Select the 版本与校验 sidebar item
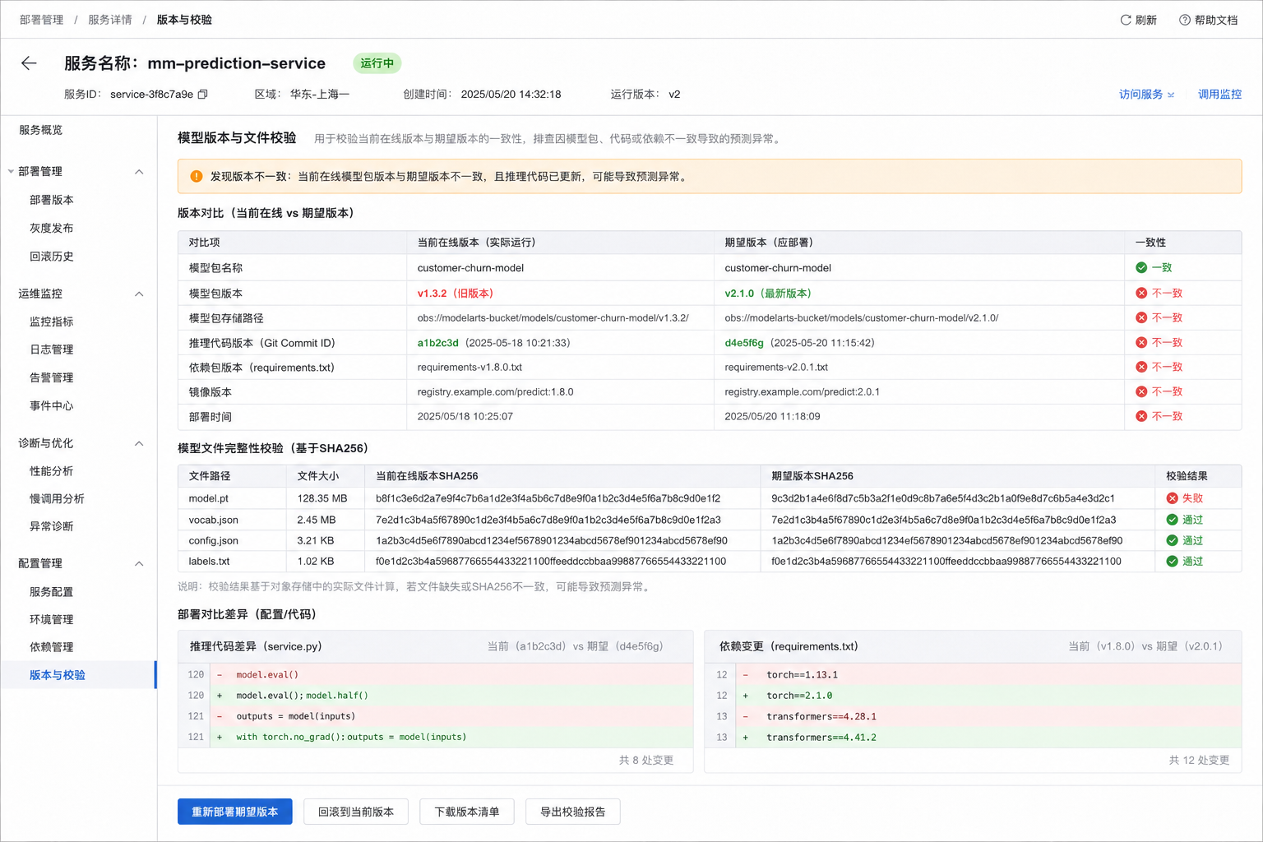Viewport: 1263px width, 842px height. click(79, 675)
